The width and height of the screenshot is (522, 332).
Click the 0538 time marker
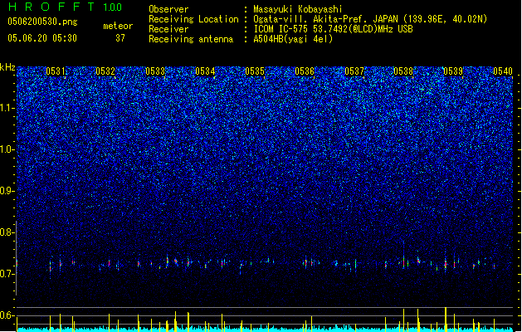coord(403,71)
